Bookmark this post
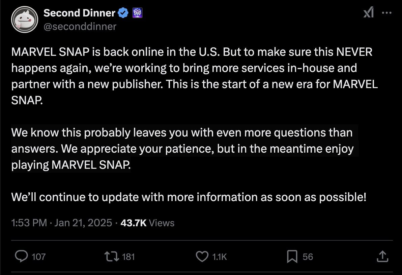This screenshot has width=402, height=275. 293,257
